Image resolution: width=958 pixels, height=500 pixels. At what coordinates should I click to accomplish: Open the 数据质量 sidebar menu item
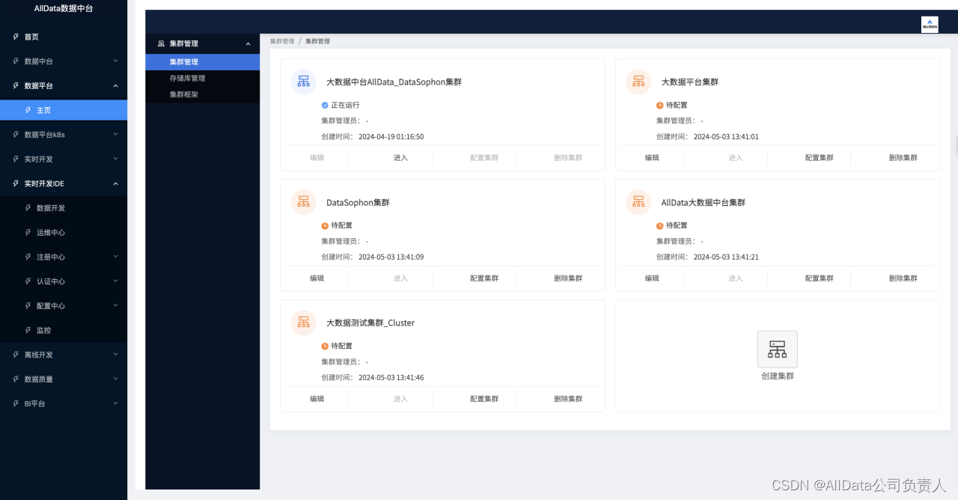[64, 379]
